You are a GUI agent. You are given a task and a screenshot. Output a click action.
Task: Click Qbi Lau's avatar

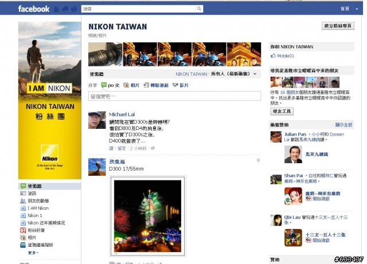pos(276,220)
